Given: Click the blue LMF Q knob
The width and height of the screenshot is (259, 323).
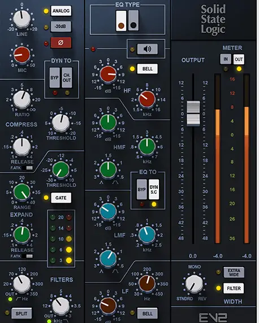Looking at the screenshot, I should click(108, 259).
